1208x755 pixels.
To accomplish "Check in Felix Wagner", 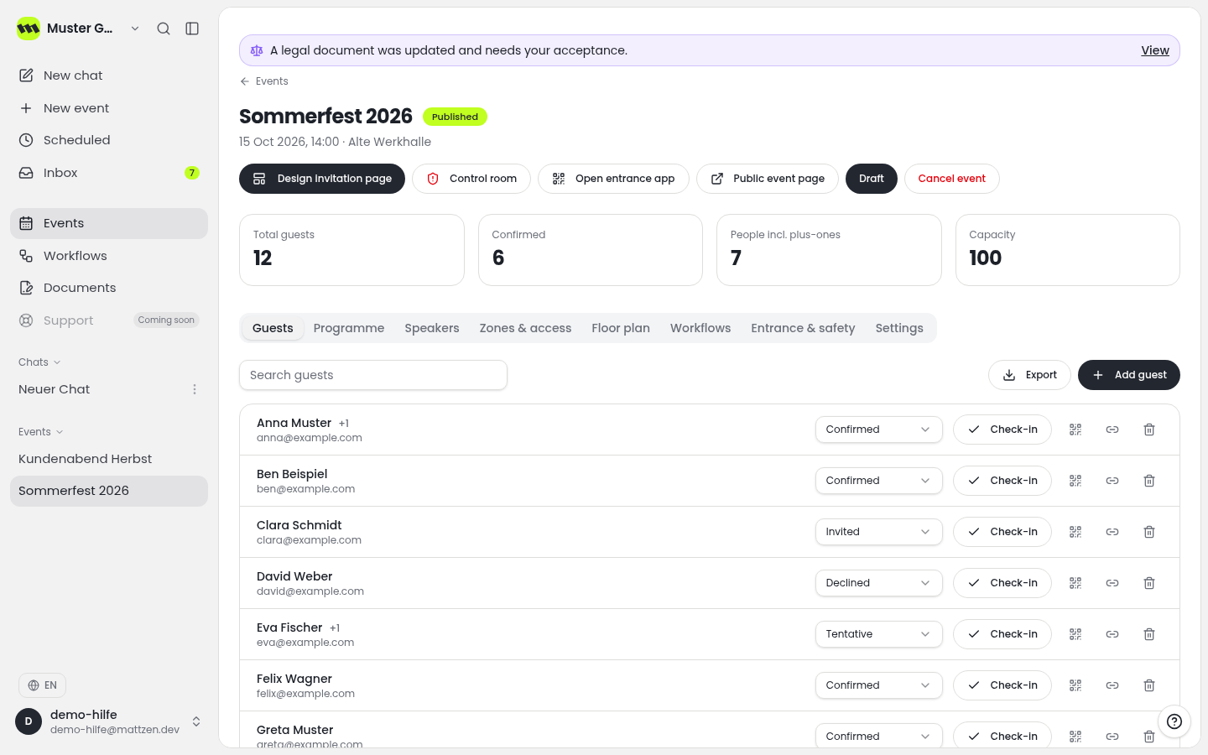I will pos(1002,685).
